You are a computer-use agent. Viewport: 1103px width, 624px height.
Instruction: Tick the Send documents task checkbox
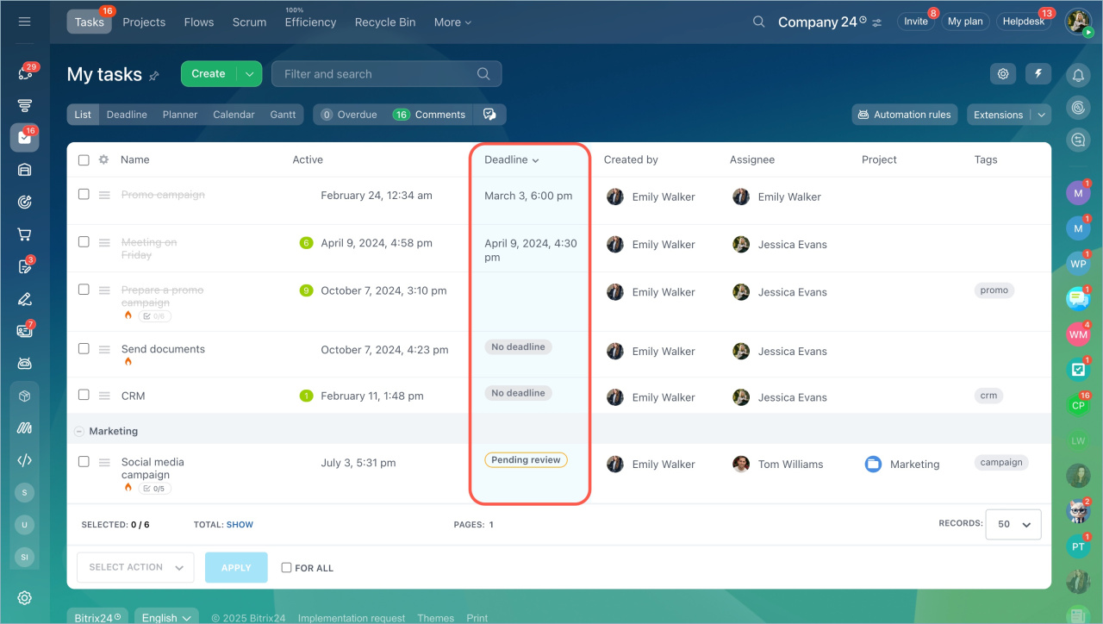point(84,349)
